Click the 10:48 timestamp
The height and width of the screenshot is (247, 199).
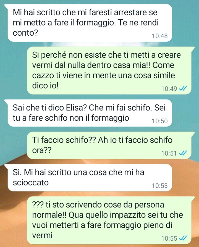point(159,36)
